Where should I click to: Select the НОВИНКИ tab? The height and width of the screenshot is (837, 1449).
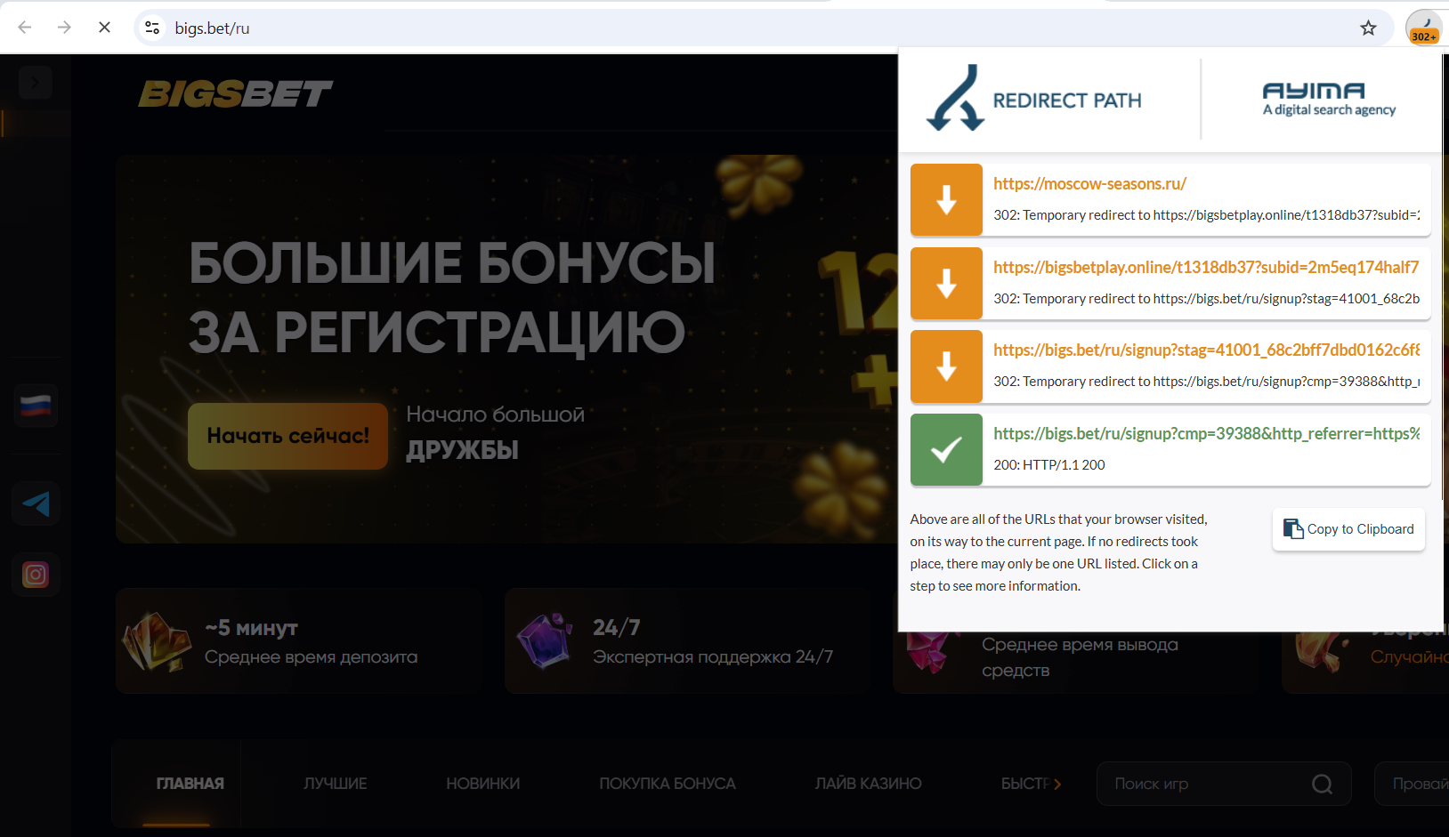click(x=482, y=784)
